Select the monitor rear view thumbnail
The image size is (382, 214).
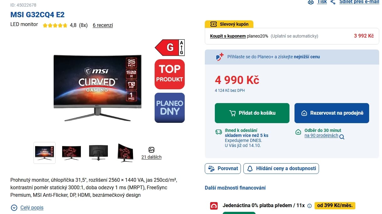pyautogui.click(x=98, y=153)
